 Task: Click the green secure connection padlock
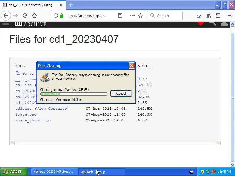[62, 16]
